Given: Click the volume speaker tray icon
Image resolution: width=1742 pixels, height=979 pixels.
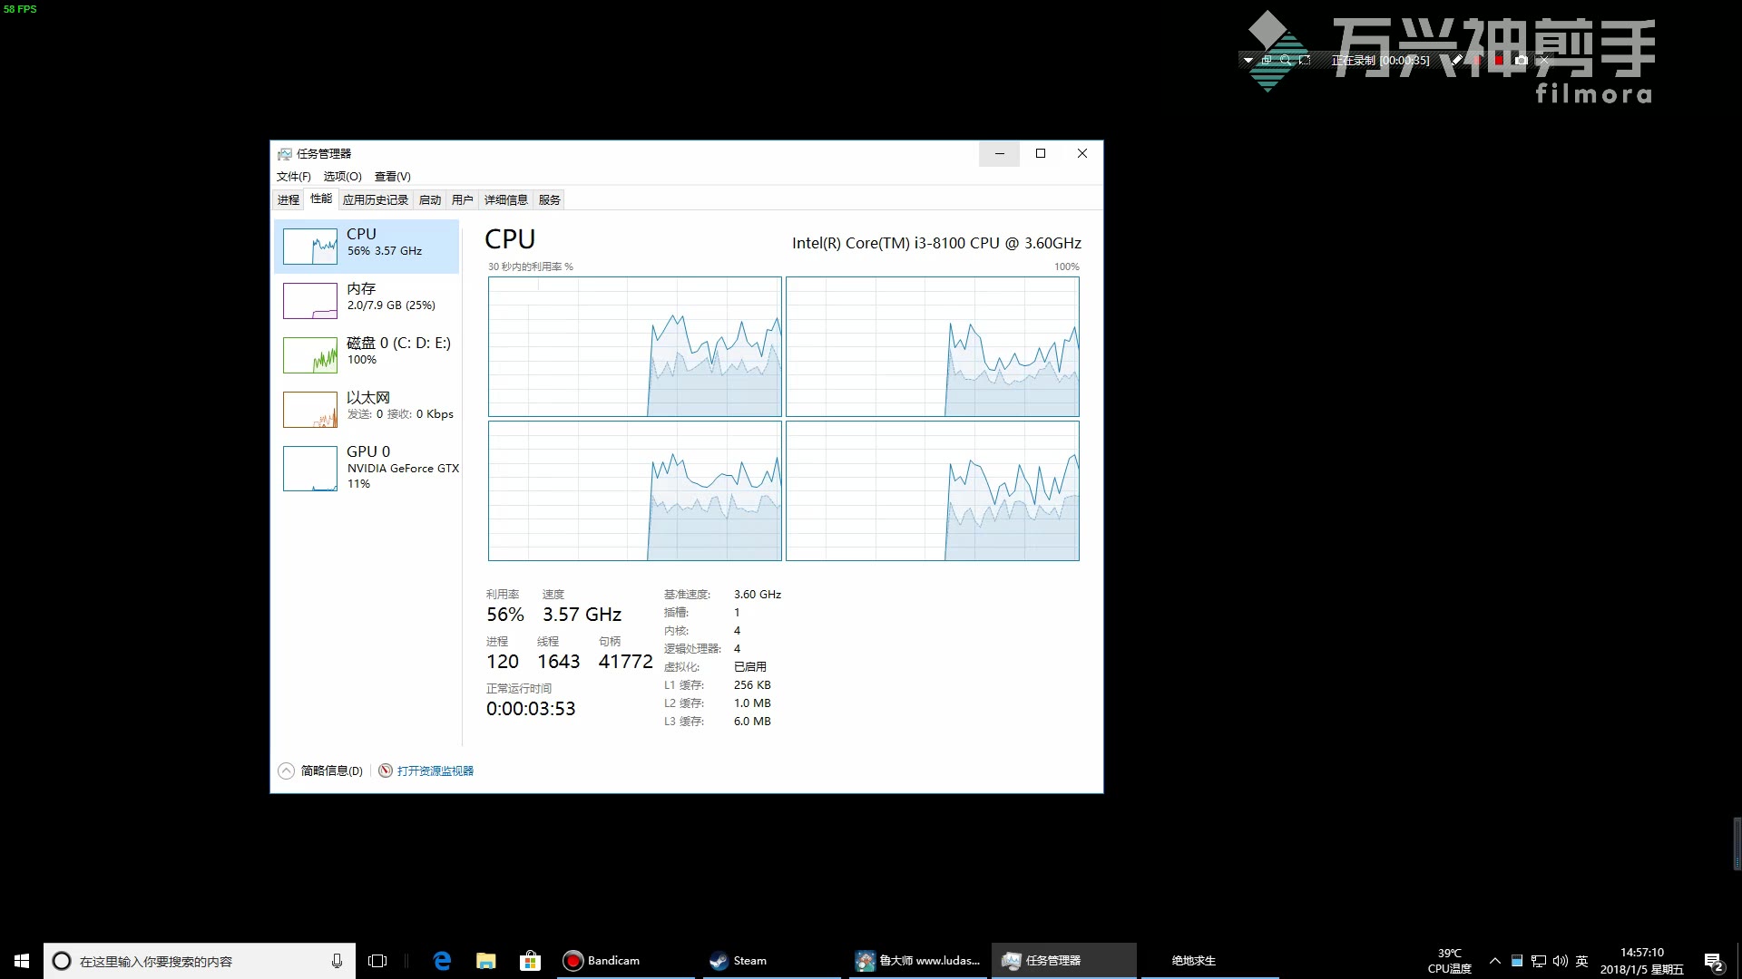Looking at the screenshot, I should pos(1561,961).
